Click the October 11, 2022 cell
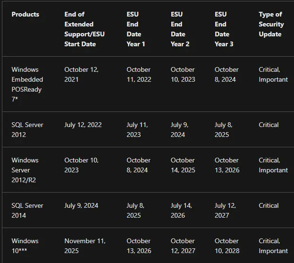294x263 pixels. click(139, 75)
